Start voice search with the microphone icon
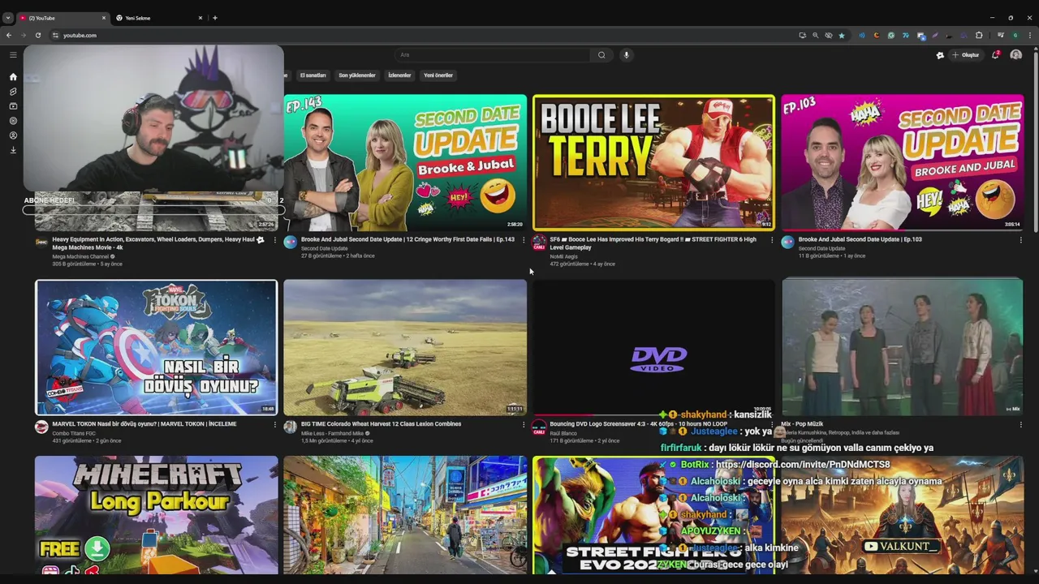Image resolution: width=1039 pixels, height=584 pixels. (626, 55)
